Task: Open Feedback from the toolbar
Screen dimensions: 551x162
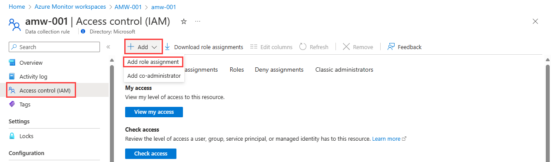Action: pos(405,47)
